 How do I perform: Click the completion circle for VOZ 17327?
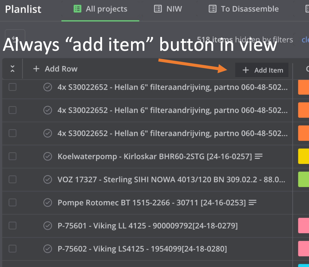click(x=48, y=179)
